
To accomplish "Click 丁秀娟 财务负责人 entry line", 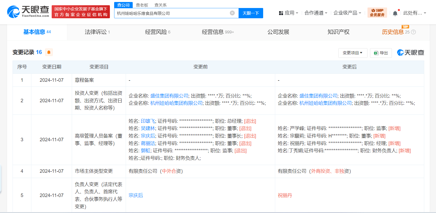I will [344, 150].
